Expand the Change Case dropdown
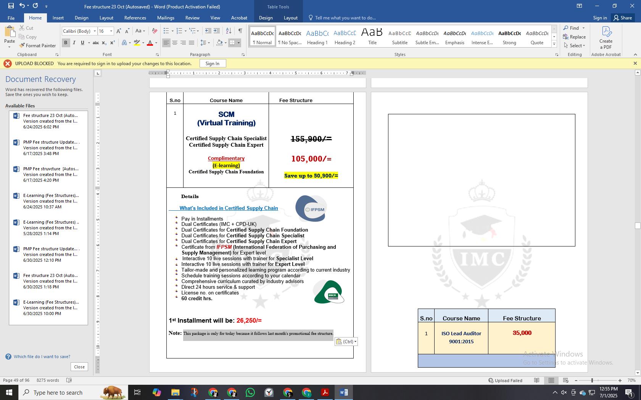Image resolution: width=641 pixels, height=400 pixels. tap(143, 31)
